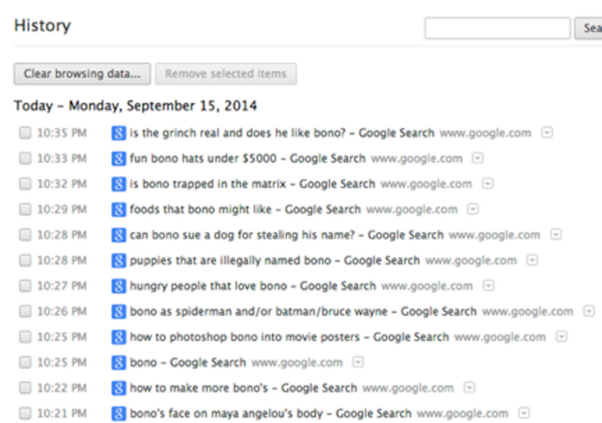Select the checkbox for the 10:27 PM entry
The height and width of the screenshot is (423, 602).
coord(25,286)
